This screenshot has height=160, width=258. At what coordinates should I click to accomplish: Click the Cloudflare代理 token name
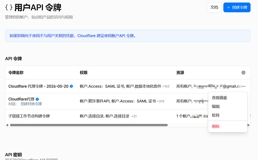[x=21, y=99]
